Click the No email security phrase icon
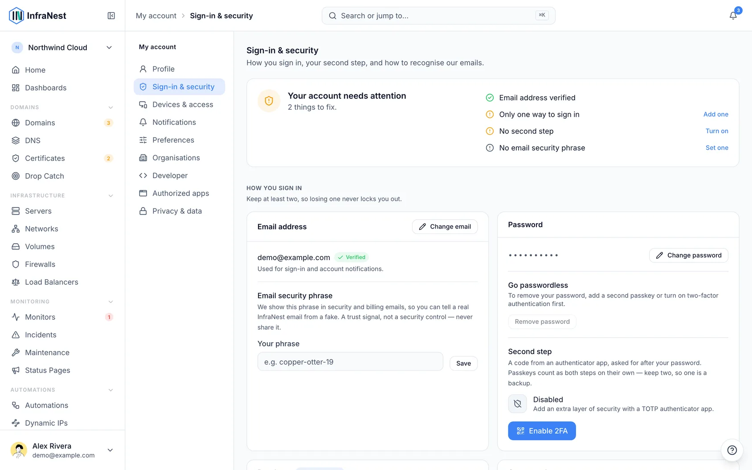 (x=490, y=148)
